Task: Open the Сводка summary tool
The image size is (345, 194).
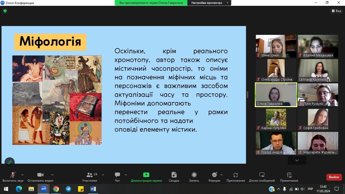Action: (x=174, y=177)
